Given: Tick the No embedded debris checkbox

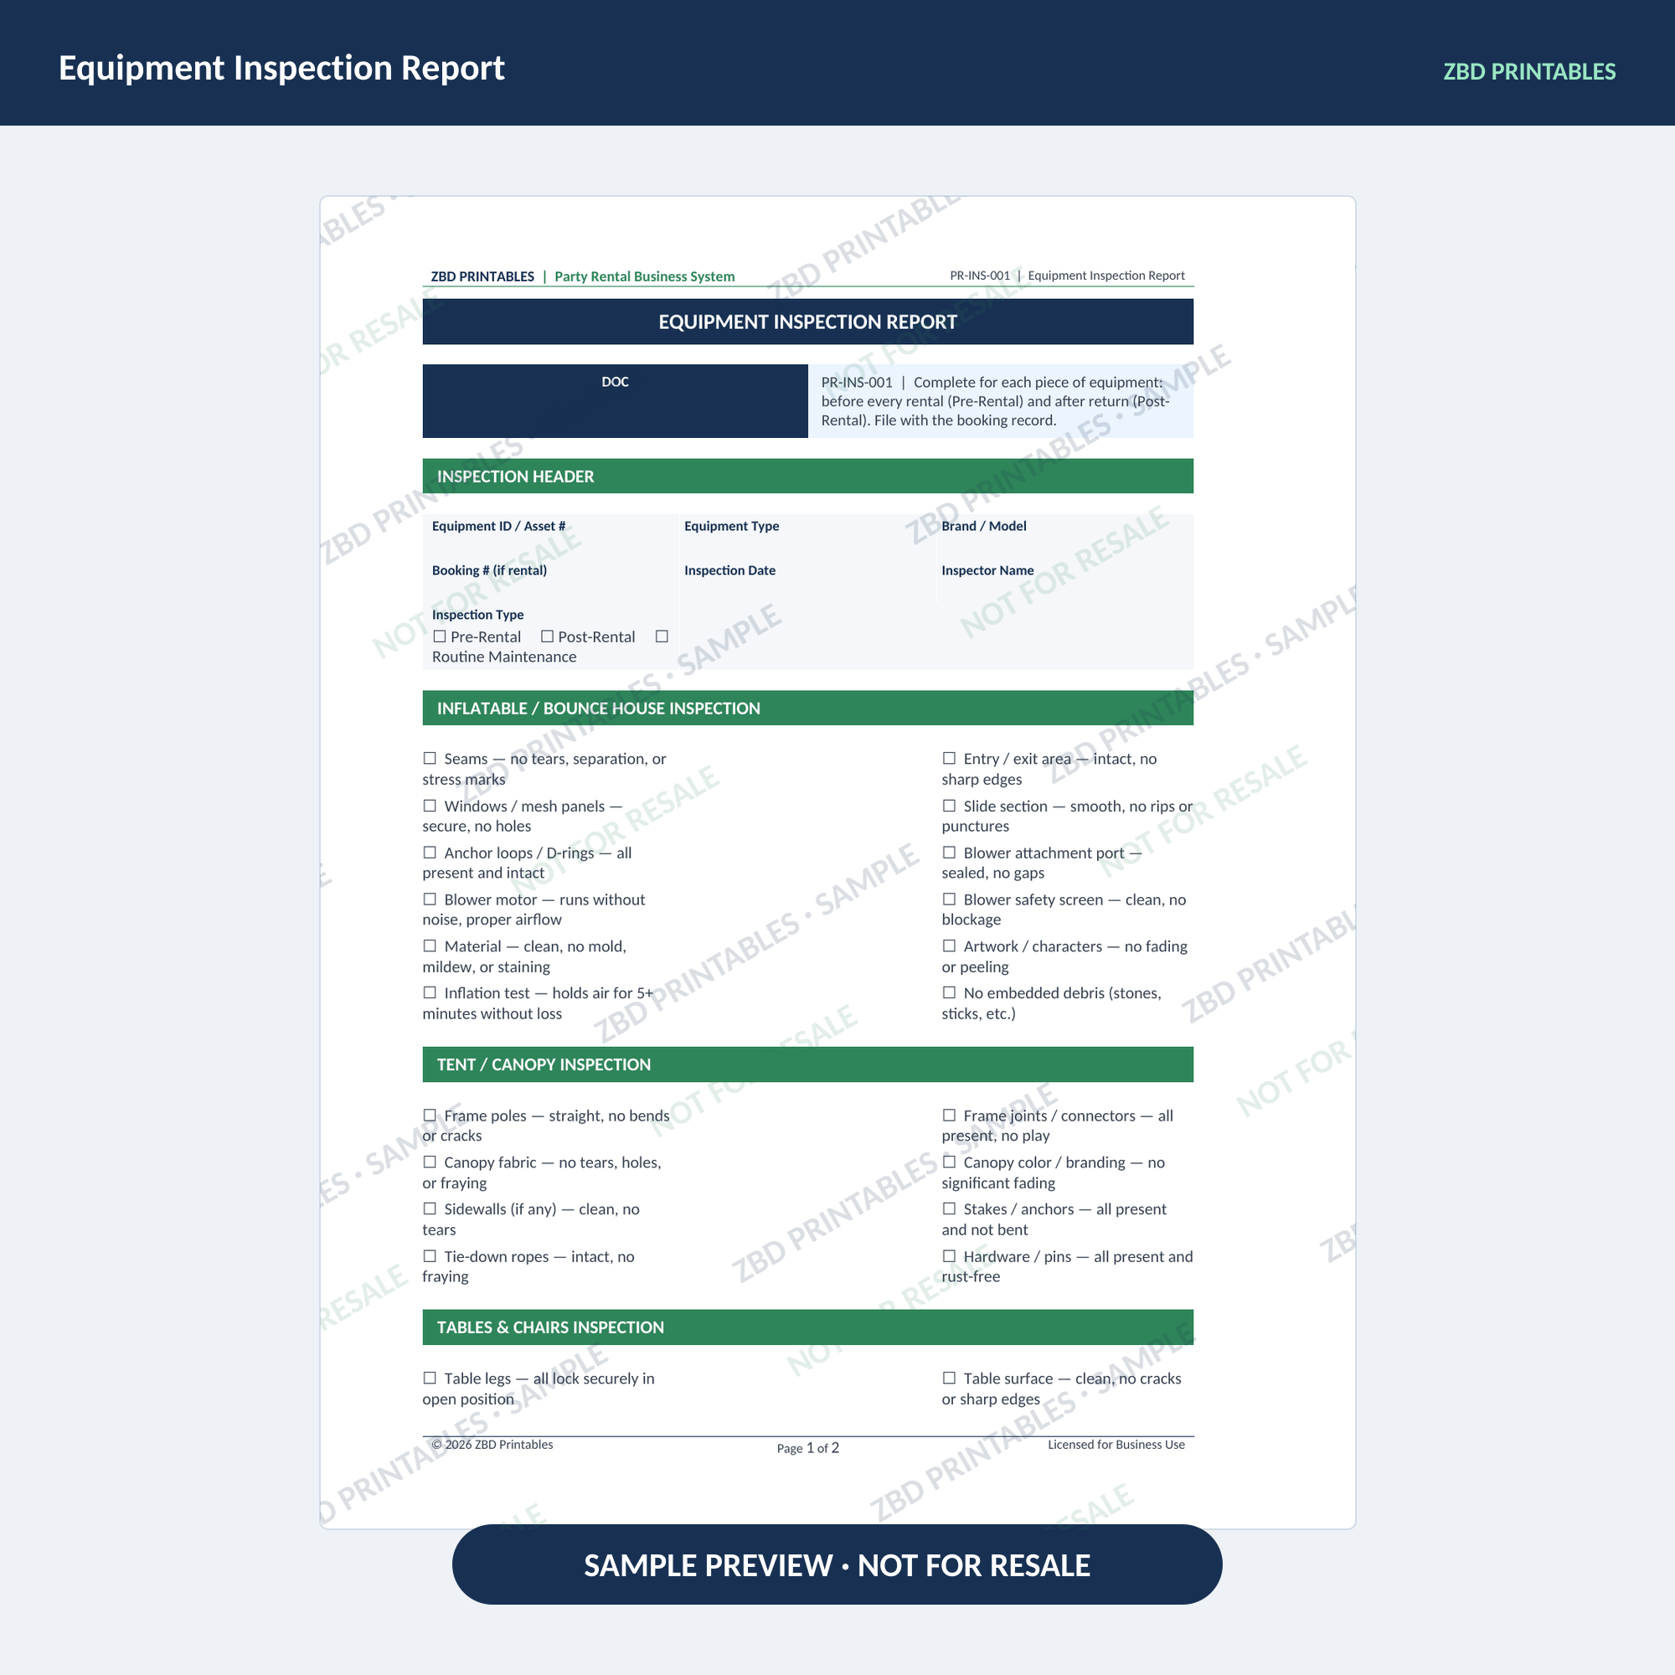Looking at the screenshot, I should (950, 992).
